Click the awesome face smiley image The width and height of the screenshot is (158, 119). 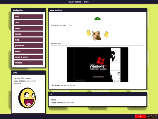pyautogui.click(x=27, y=98)
